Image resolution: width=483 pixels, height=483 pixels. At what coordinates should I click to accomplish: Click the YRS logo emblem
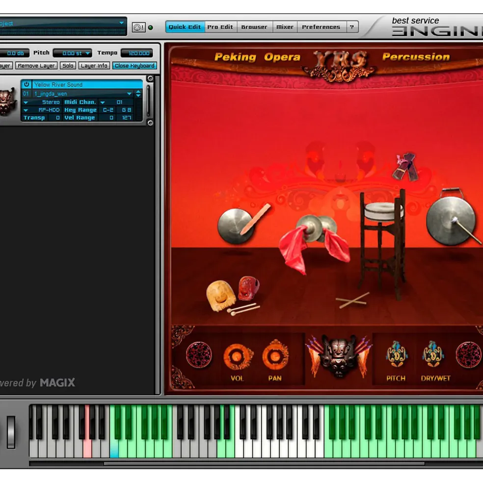(x=340, y=66)
